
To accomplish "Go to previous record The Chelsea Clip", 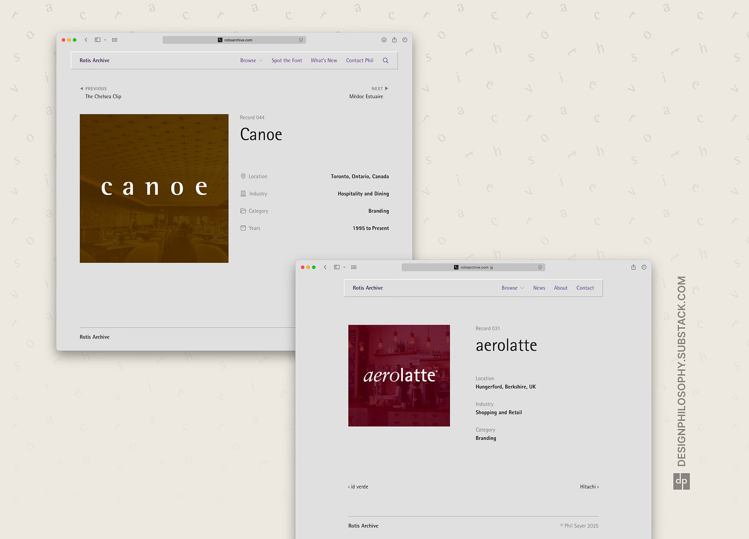I will pos(103,96).
